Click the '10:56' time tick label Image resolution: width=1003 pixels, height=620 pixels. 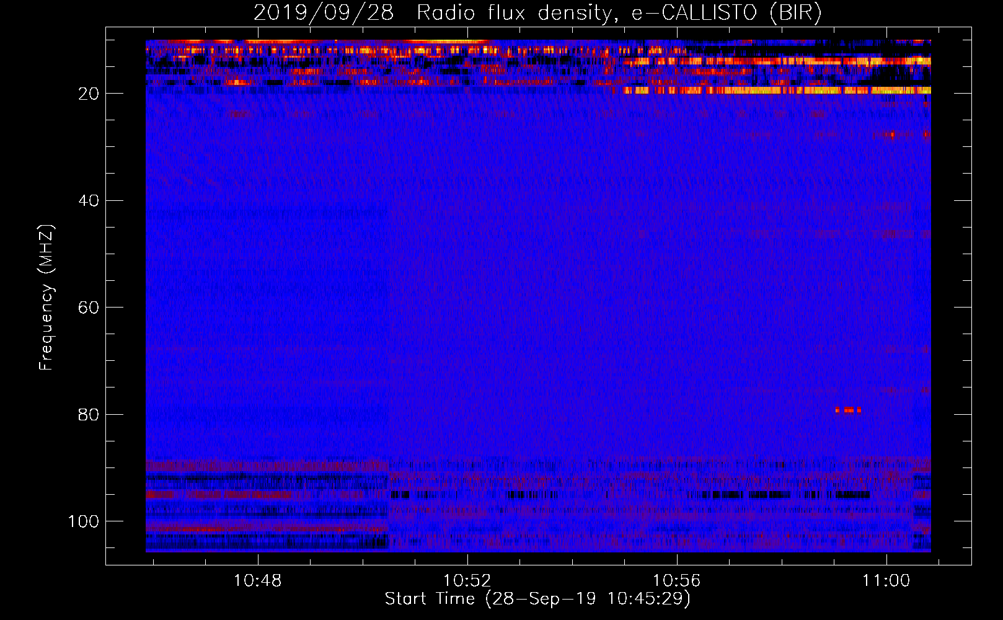tap(676, 581)
